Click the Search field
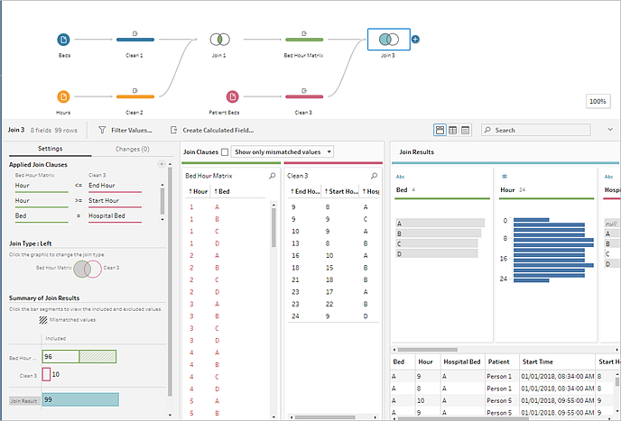 536,130
